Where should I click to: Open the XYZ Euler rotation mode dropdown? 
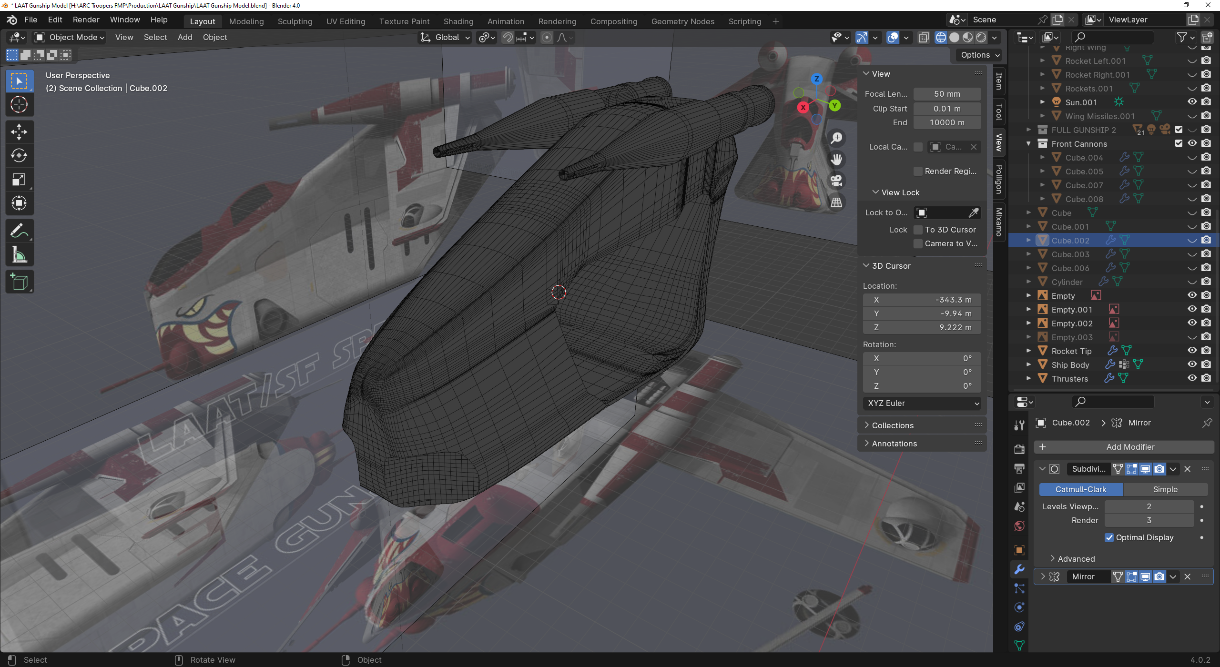pyautogui.click(x=922, y=403)
